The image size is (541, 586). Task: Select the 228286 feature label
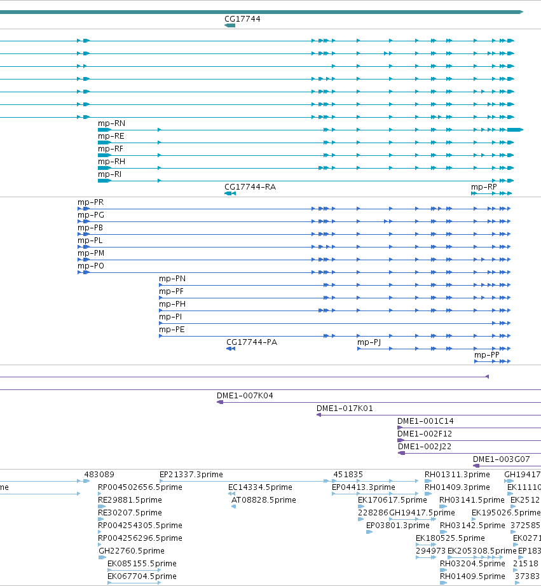click(x=373, y=512)
